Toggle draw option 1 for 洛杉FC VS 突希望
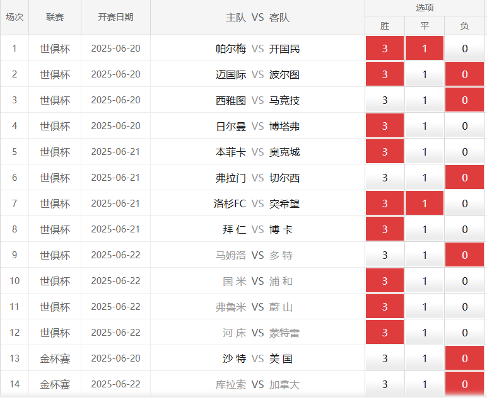The height and width of the screenshot is (400, 487). coord(425,203)
